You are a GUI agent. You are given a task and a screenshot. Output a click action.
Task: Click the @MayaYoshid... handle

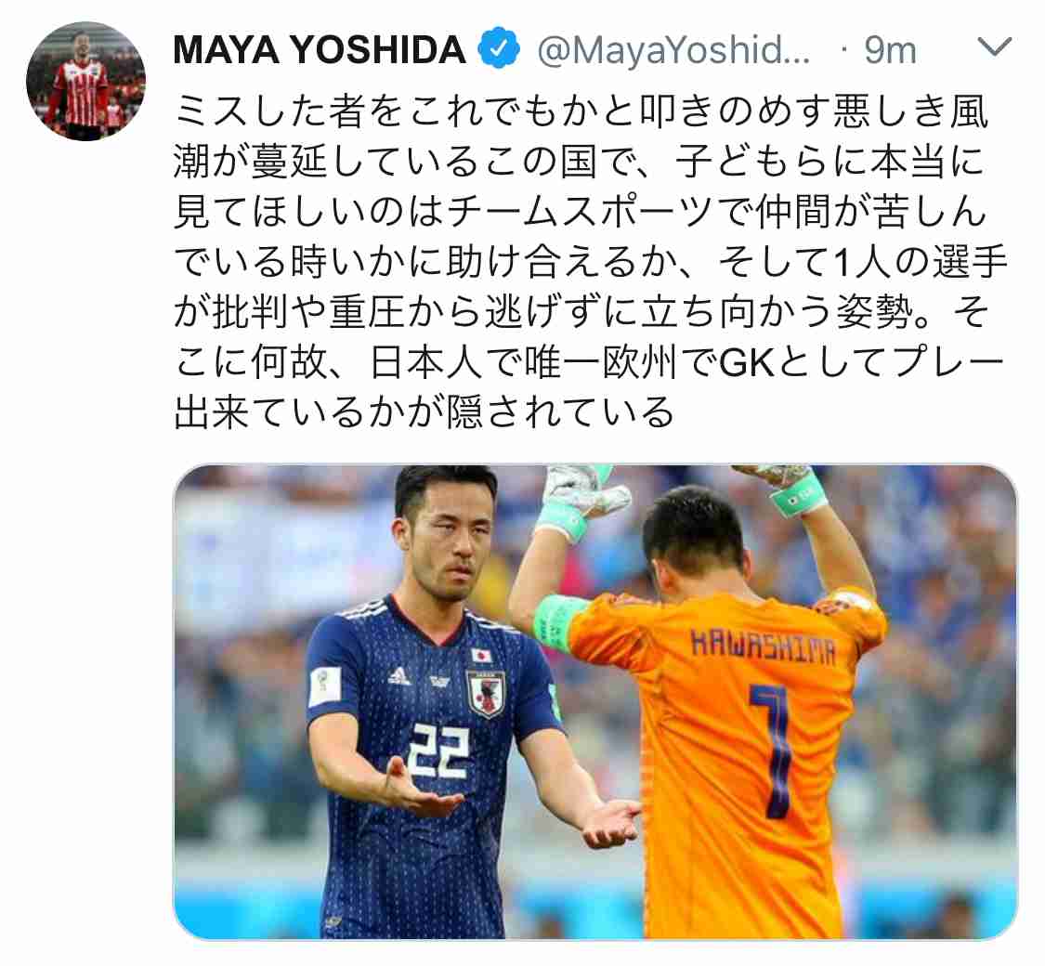point(673,50)
